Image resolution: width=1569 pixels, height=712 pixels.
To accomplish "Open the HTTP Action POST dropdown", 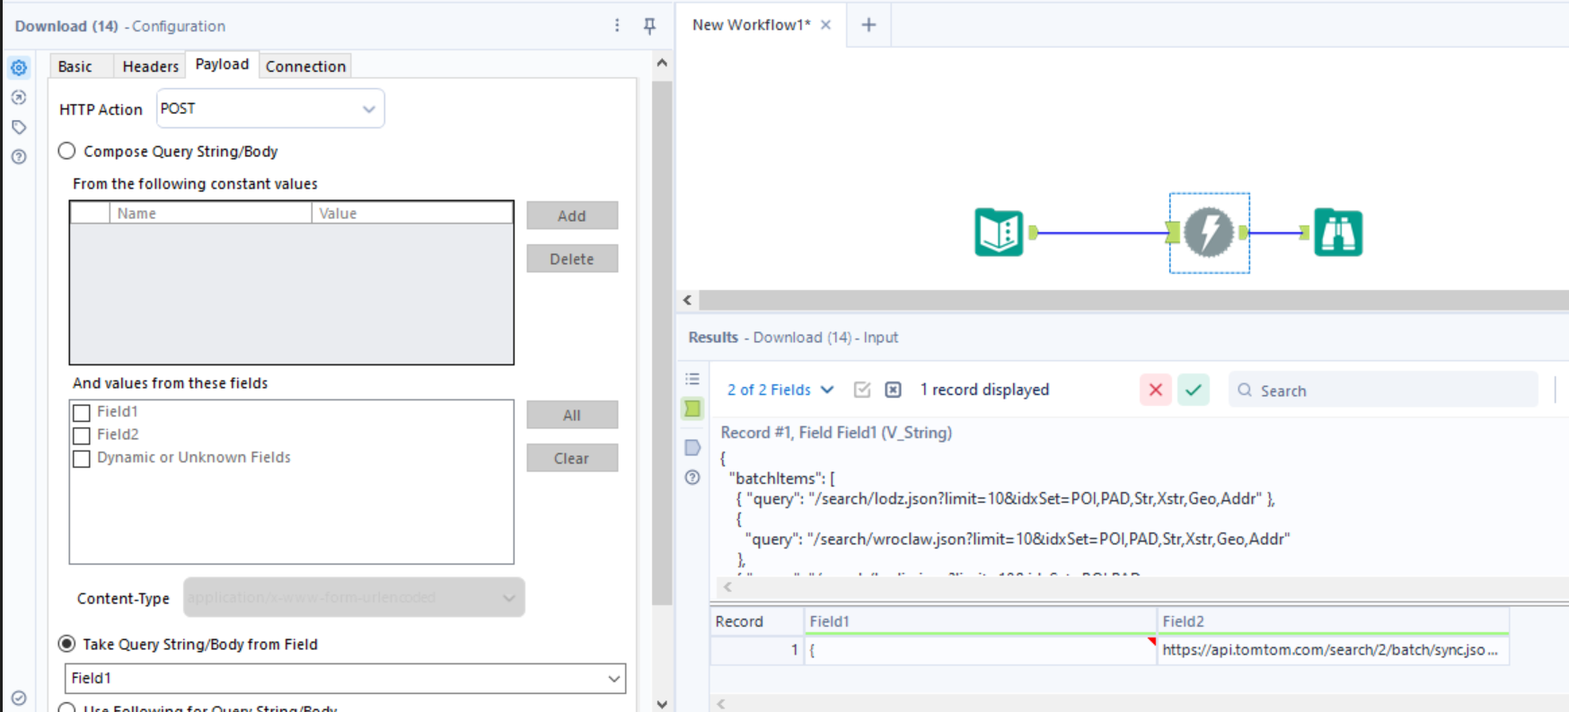I will point(270,109).
